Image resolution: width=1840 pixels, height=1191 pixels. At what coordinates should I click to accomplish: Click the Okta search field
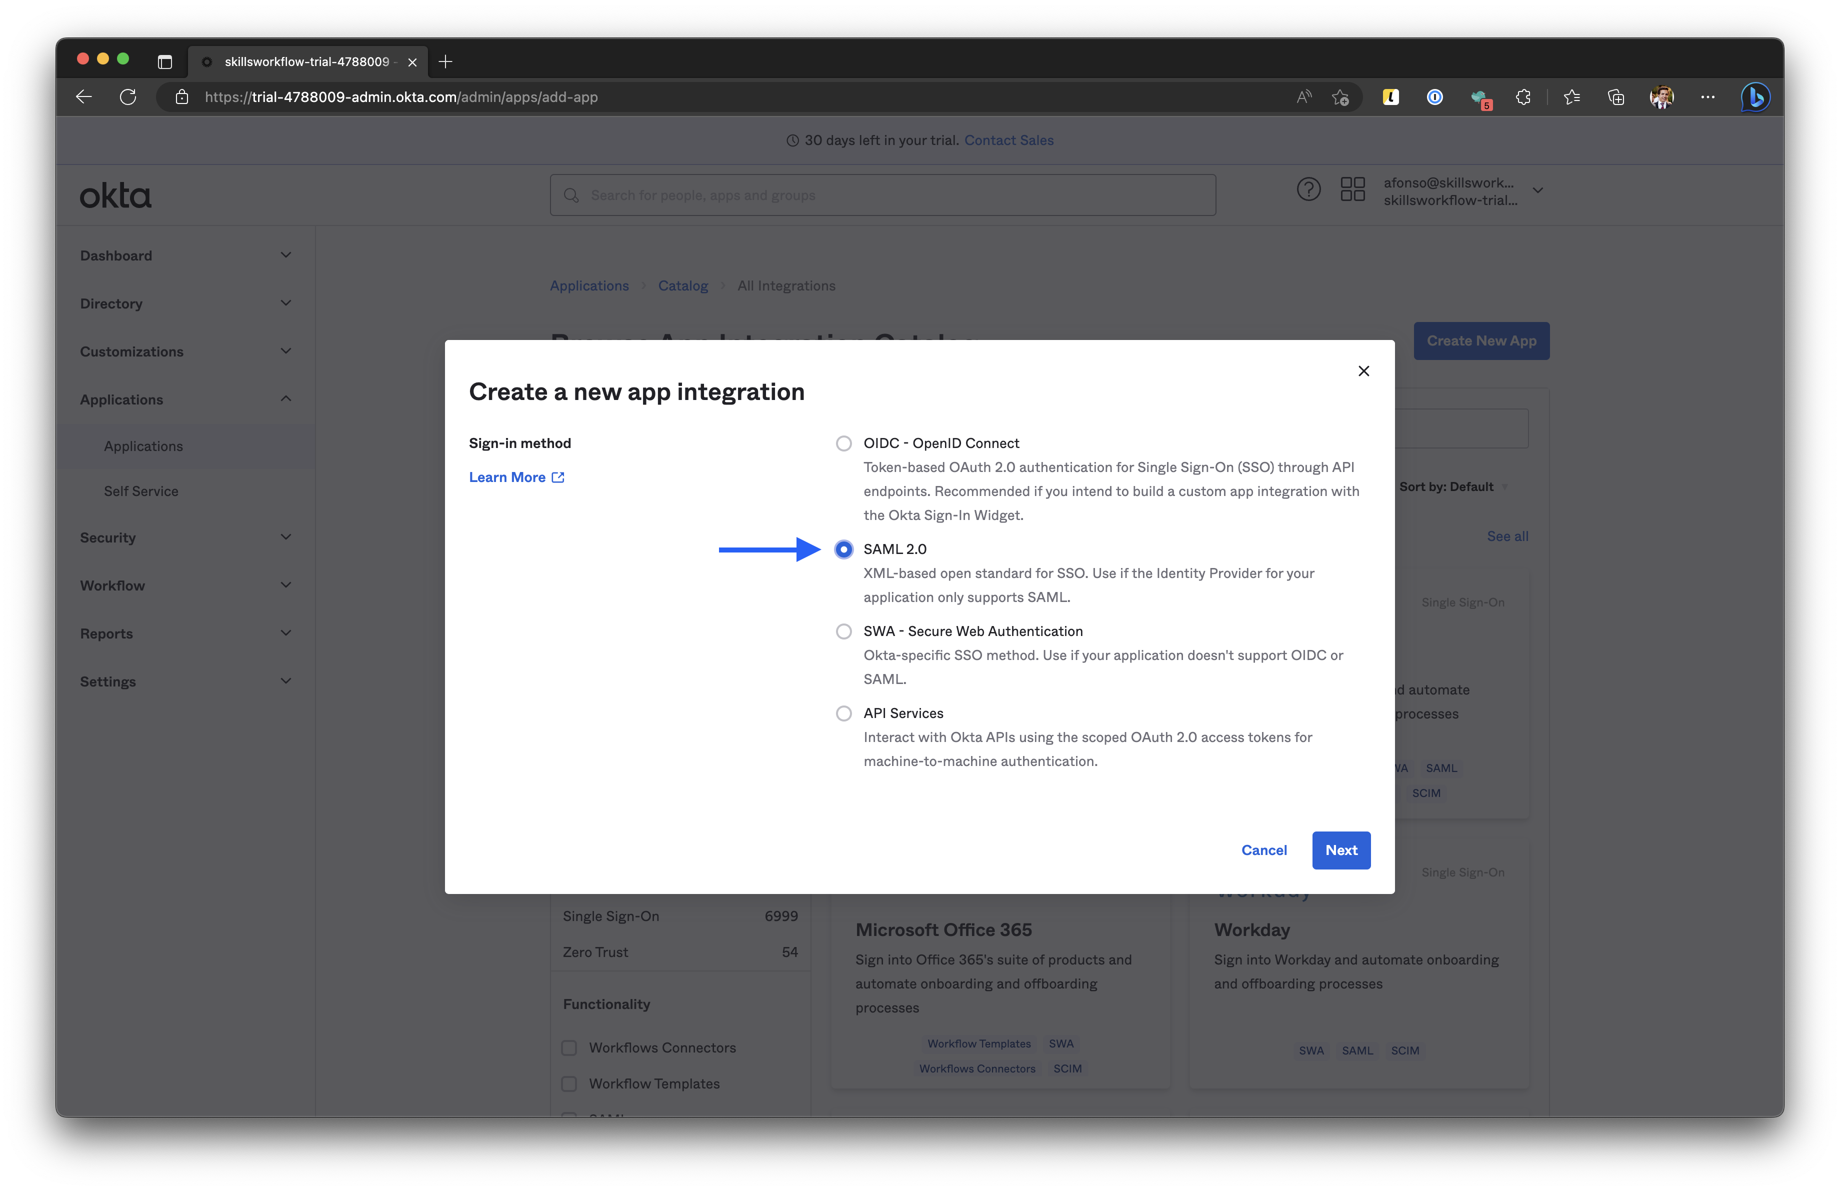pos(883,195)
